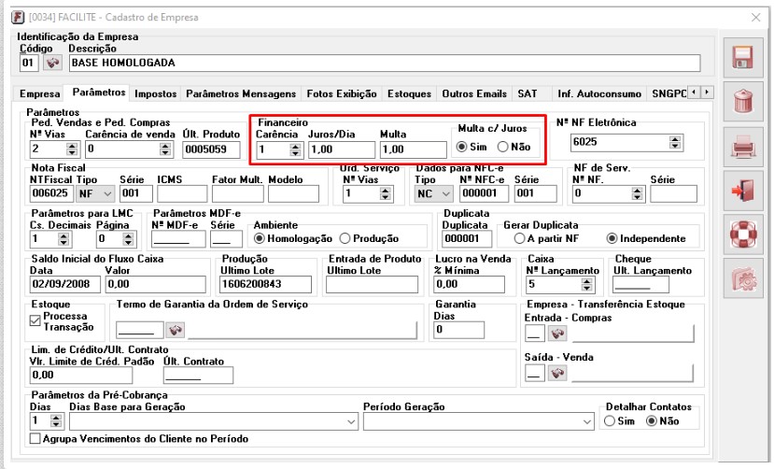The width and height of the screenshot is (774, 469).
Task: Click Nº Vias stepper for Ped. Vendas
Action: [x=72, y=149]
